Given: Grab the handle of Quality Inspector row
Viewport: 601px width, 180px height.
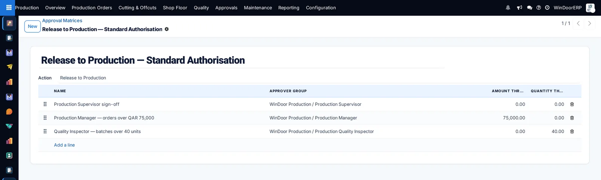Looking at the screenshot, I should click(x=45, y=131).
